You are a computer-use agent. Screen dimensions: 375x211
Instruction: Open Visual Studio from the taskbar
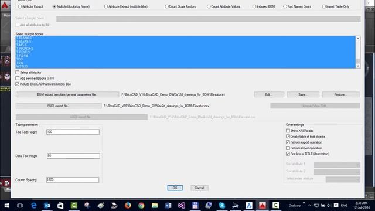point(182,206)
